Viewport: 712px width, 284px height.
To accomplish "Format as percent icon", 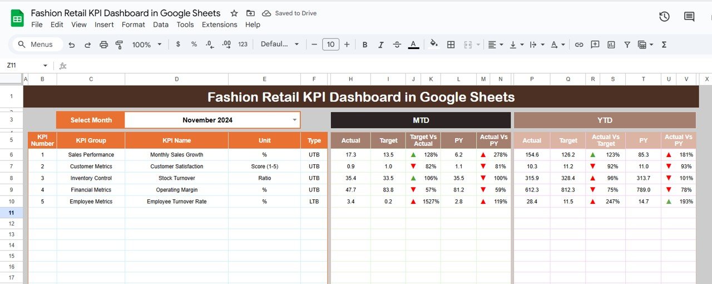I will (194, 45).
